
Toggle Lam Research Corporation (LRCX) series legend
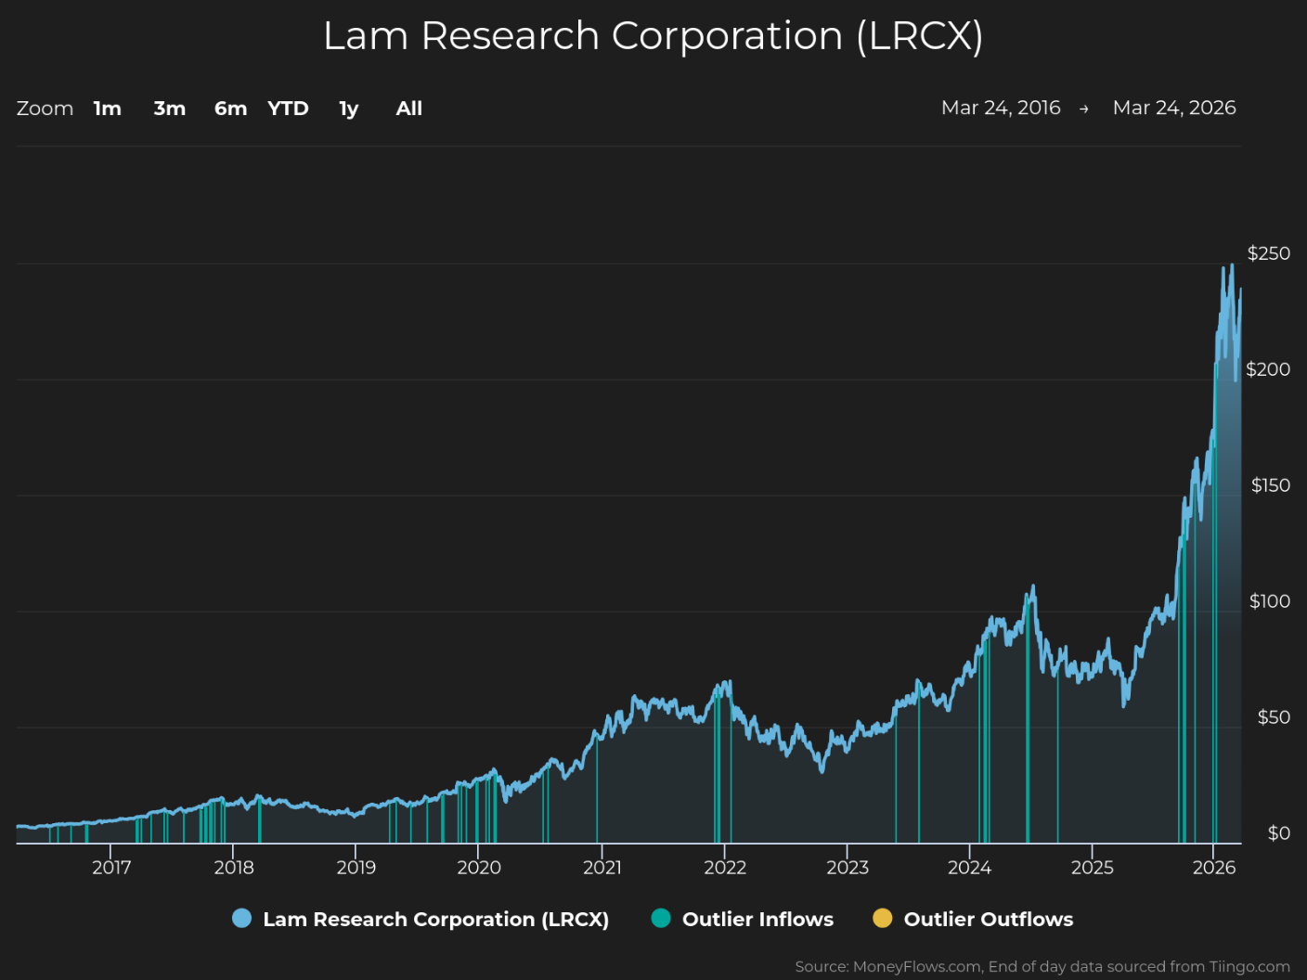pos(421,919)
